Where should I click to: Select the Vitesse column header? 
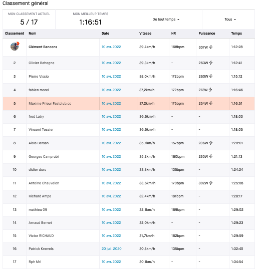tap(145, 34)
